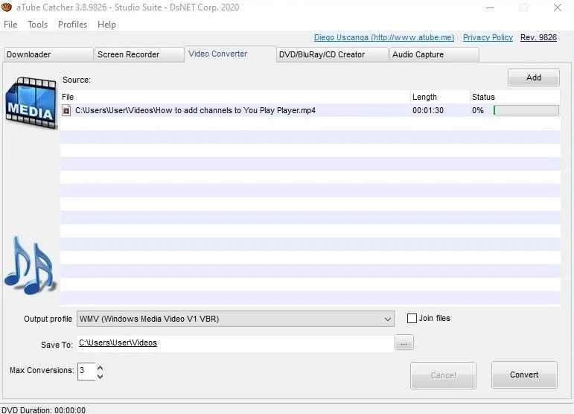Screen dimensions: 574x414
Task: Open the Profiles menu
Action: 72,25
